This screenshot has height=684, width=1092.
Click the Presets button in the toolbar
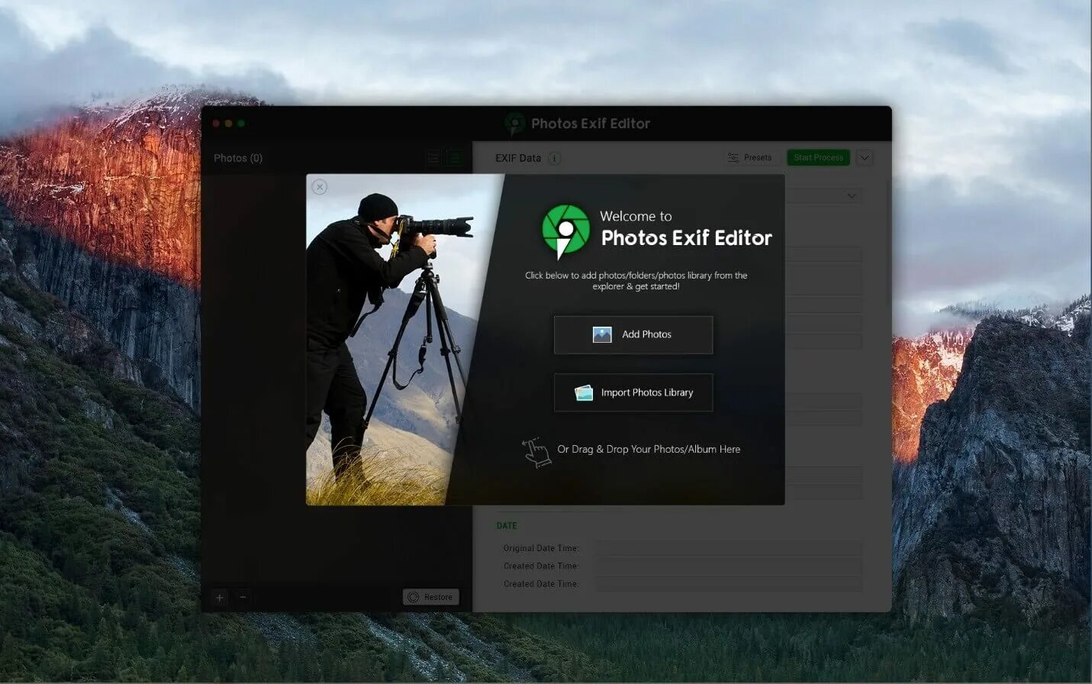[749, 158]
